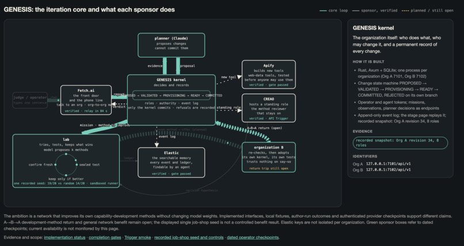Click Org B address 127.0.0.1:7102/api/v1
The image size is (464, 246).
pos(388,170)
